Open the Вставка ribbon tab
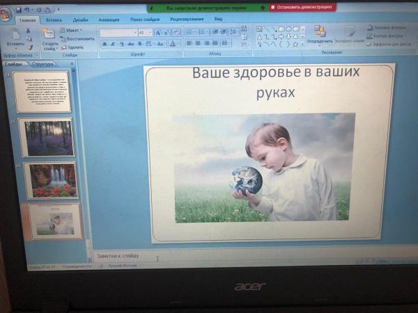 click(54, 21)
